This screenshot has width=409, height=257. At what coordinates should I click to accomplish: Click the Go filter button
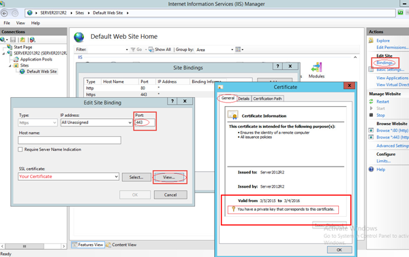pyautogui.click(x=136, y=50)
